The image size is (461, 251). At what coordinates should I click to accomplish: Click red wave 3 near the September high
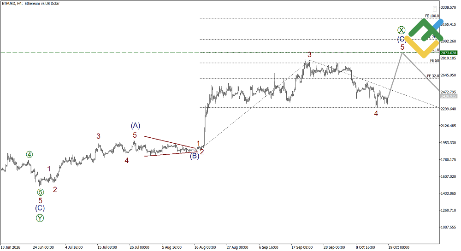309,55
